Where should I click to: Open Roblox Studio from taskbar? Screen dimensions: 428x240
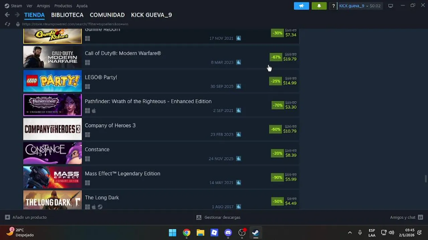[x=214, y=233]
